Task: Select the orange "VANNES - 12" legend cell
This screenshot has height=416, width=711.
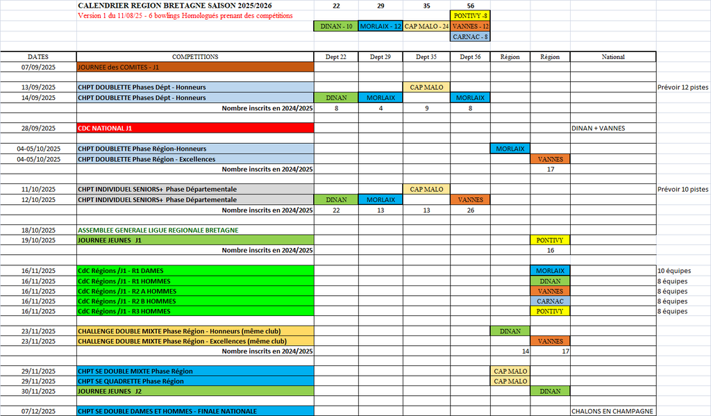Action: click(470, 26)
